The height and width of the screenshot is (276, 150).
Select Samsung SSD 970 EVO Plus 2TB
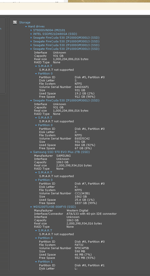(62, 152)
